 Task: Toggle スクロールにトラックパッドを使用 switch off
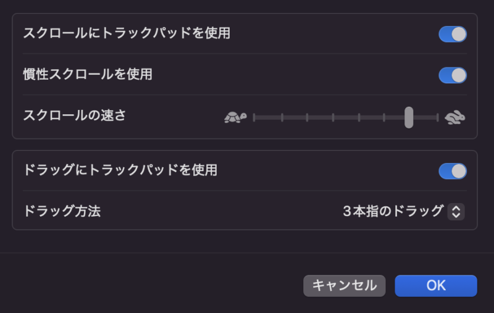pyautogui.click(x=453, y=34)
